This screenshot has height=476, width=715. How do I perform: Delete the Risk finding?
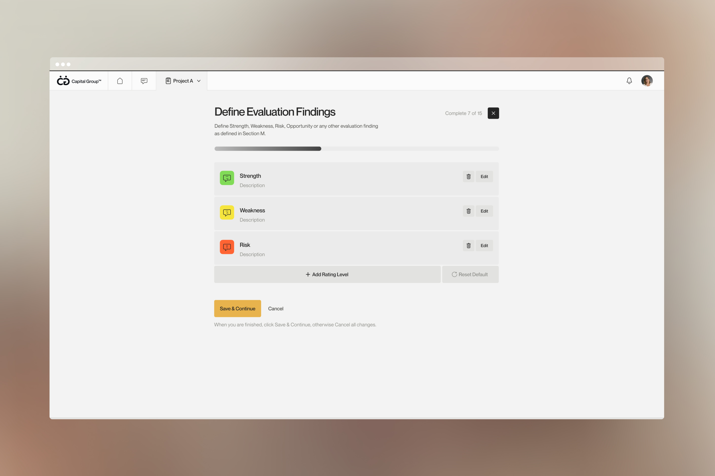(468, 246)
